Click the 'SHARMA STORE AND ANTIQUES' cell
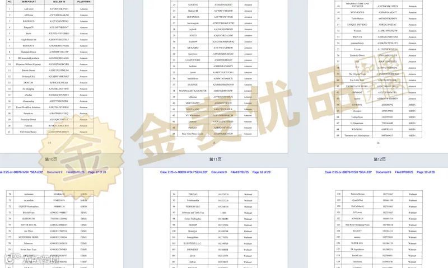 coord(357,5)
